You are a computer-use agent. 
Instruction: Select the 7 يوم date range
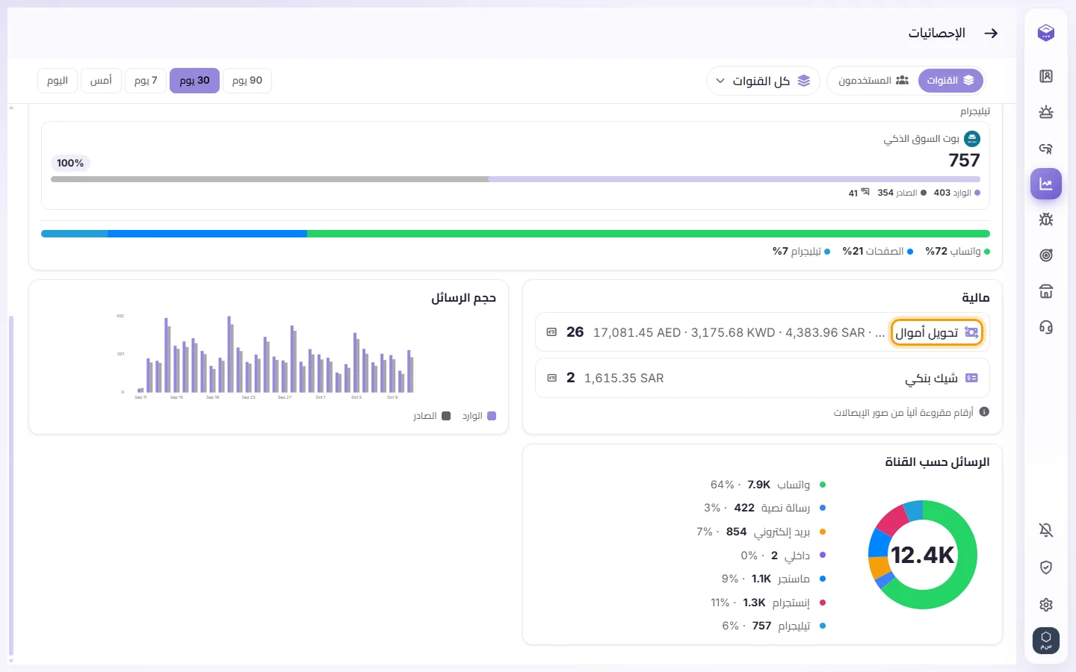point(146,81)
